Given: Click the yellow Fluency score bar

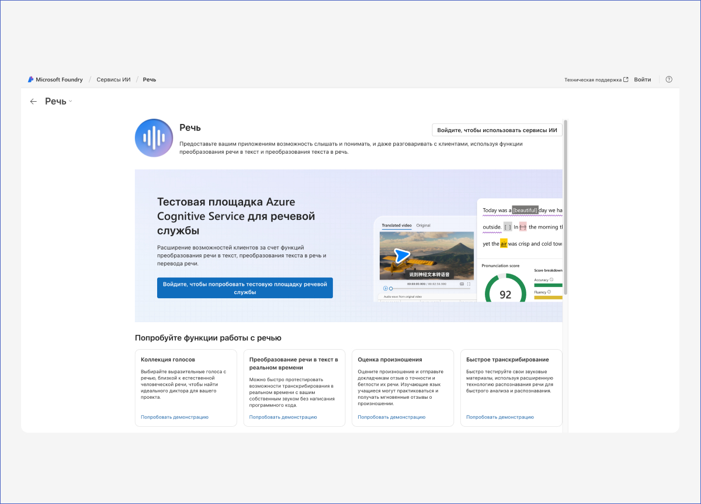Looking at the screenshot, I should coord(549,297).
